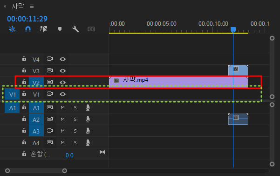This screenshot has width=280, height=176.
Task: Hide track V2 output eye
Action: point(62,83)
